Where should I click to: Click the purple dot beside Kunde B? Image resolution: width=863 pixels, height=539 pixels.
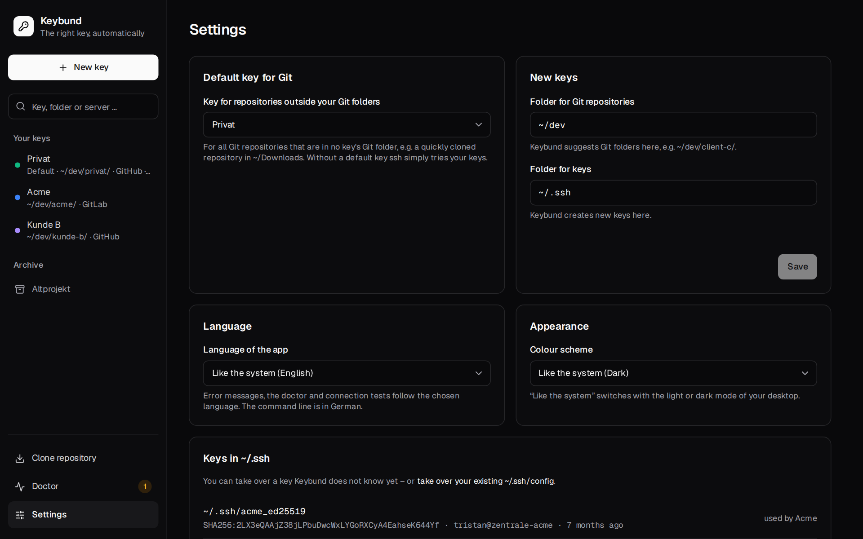pos(18,230)
